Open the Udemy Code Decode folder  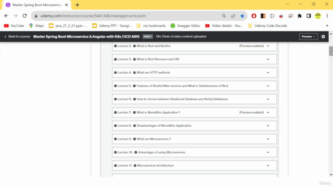267,25
